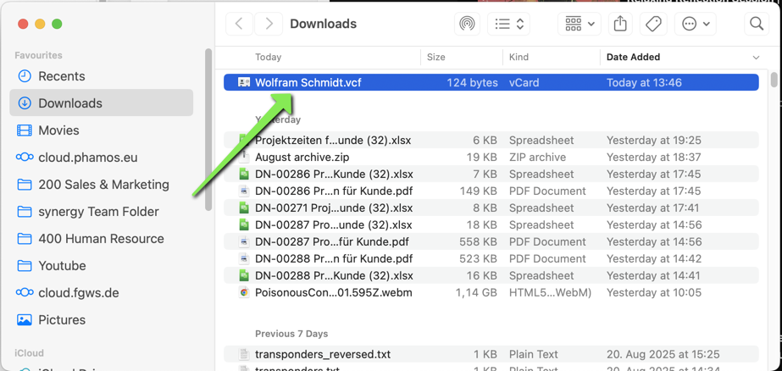Open the Group By grid dropdown
Screen dimensions: 782x371
[580, 24]
